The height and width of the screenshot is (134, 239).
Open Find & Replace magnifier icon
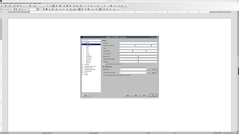click(47, 6)
